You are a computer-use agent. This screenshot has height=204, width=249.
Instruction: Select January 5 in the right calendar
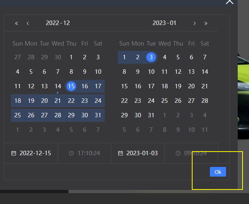(178, 57)
